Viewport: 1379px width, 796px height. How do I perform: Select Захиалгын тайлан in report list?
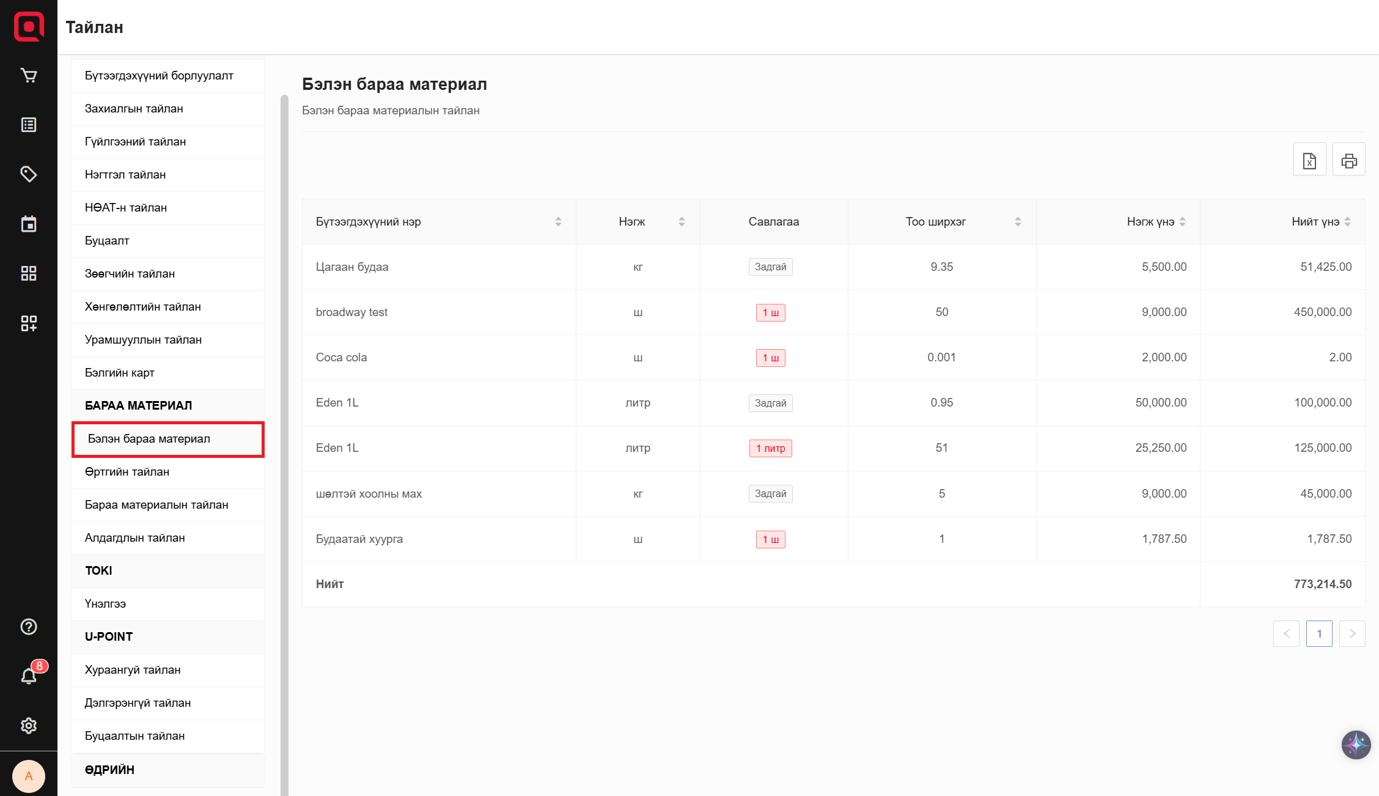pos(134,109)
